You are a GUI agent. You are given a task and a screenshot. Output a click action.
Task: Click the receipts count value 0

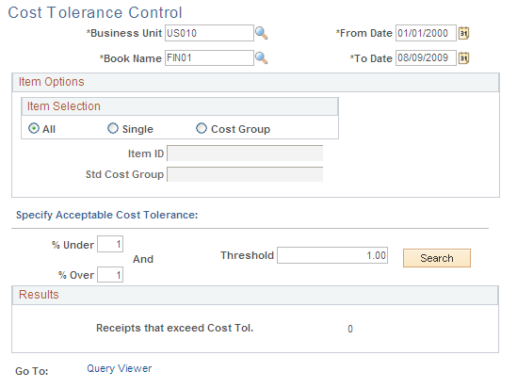pos(350,329)
